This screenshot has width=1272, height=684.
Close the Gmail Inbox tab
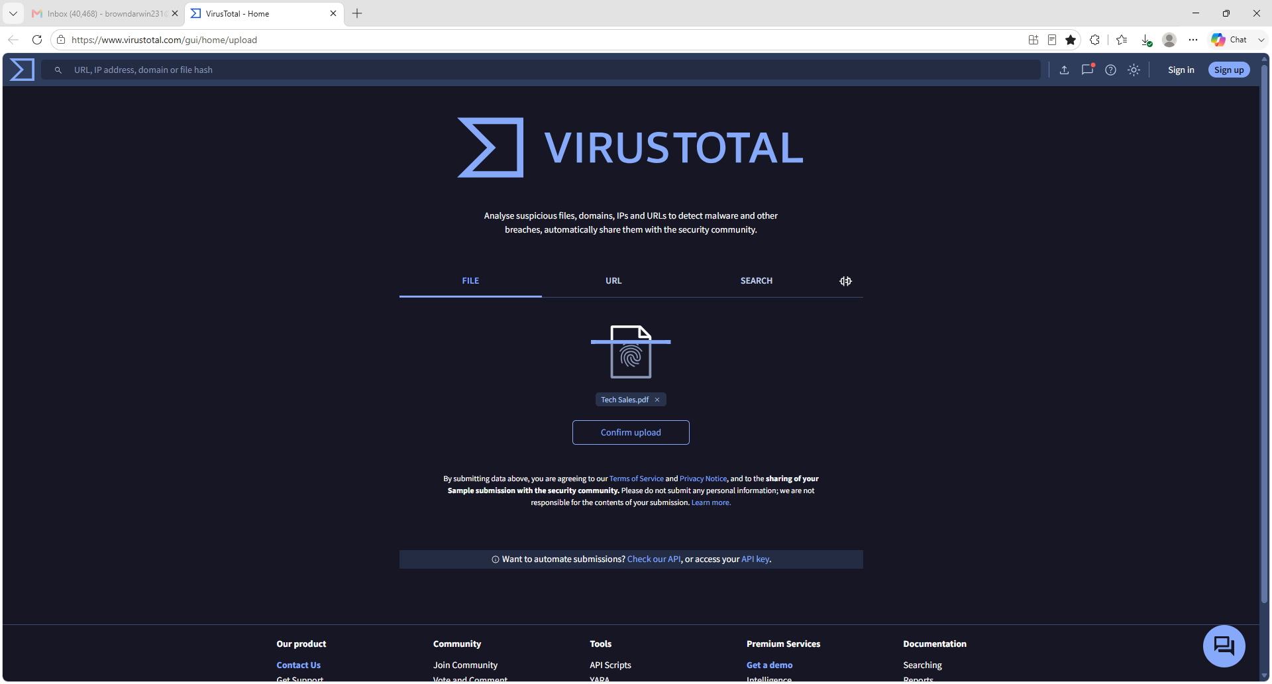tap(175, 13)
